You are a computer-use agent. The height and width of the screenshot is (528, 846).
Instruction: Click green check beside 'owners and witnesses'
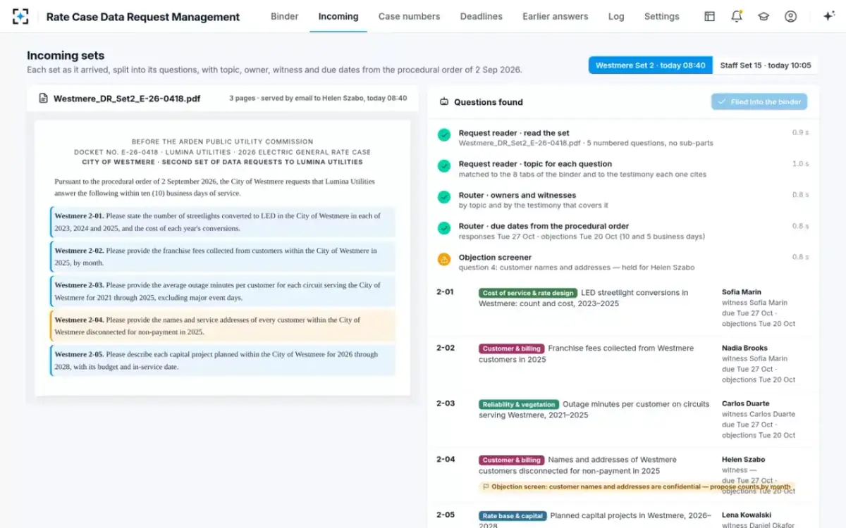click(x=444, y=197)
